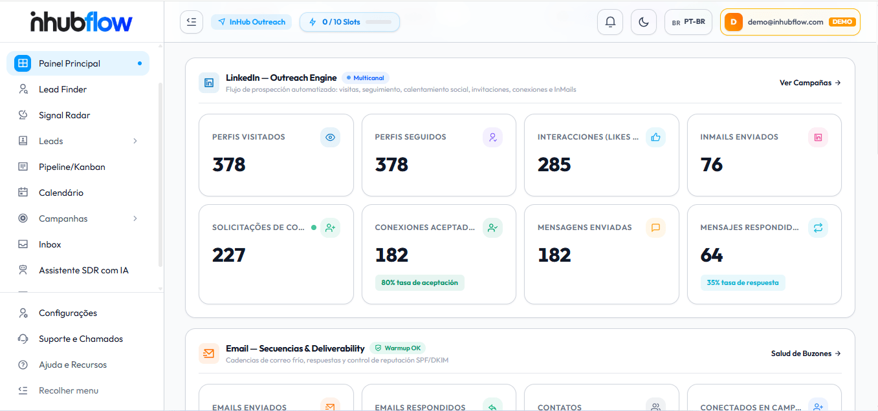Click the Signal Radar dish icon
Screen dimensions: 878x411
pyautogui.click(x=23, y=115)
